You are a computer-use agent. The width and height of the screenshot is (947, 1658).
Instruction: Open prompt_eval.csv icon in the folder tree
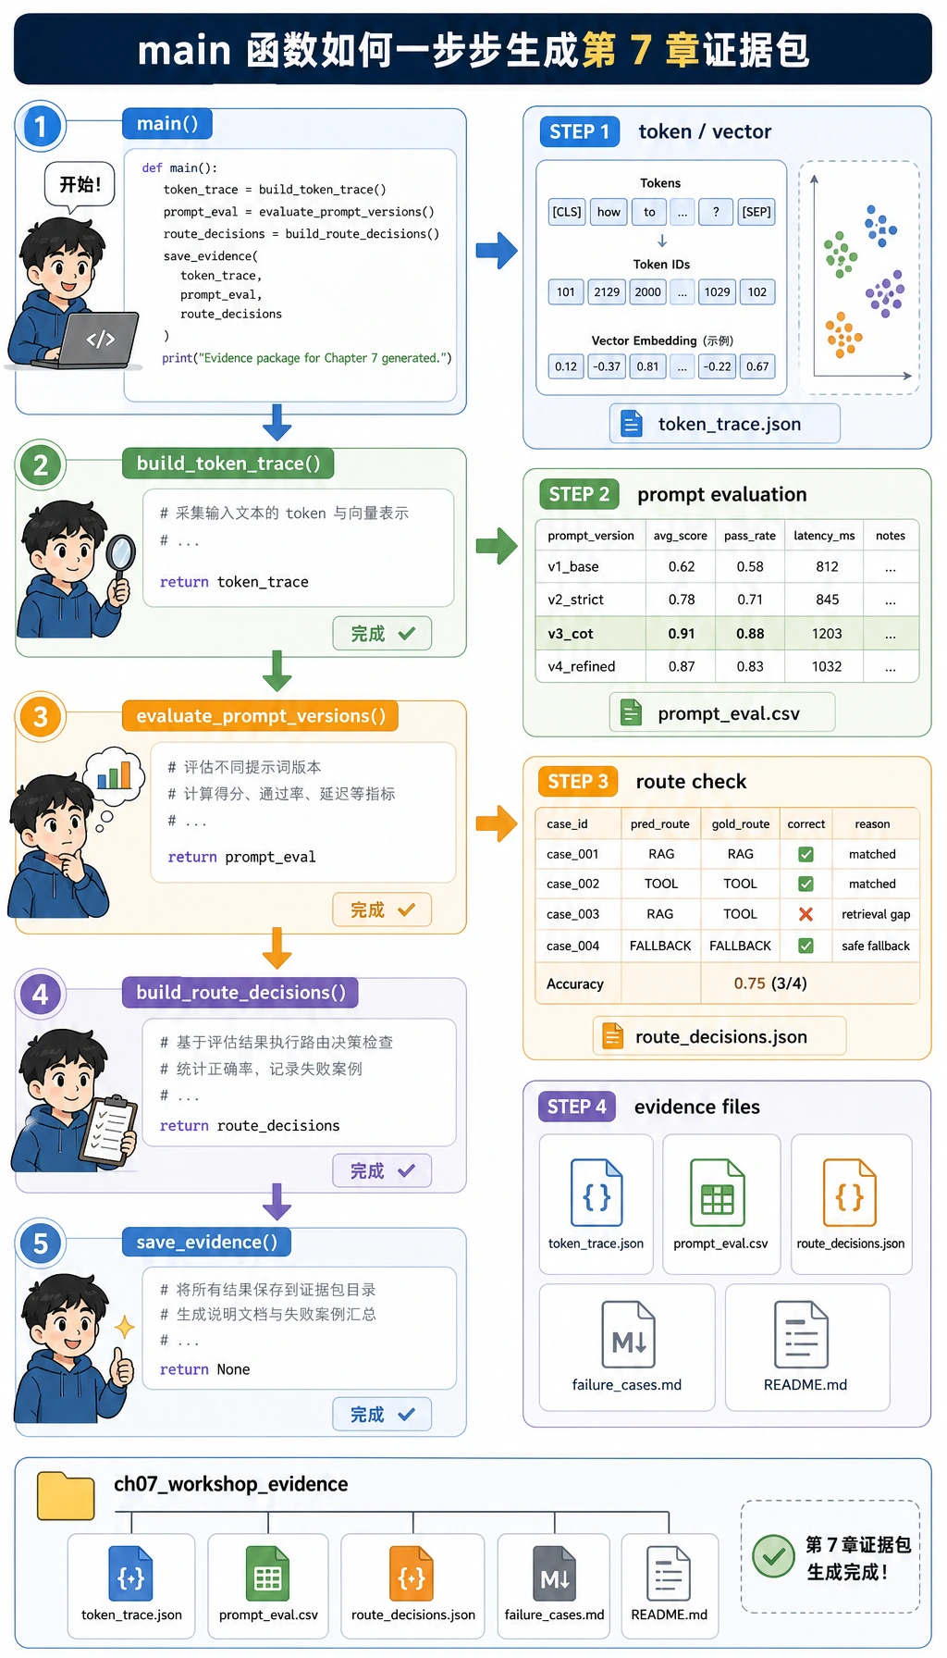[x=267, y=1574]
